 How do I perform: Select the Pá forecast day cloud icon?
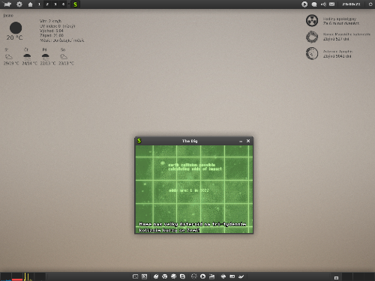(45, 57)
